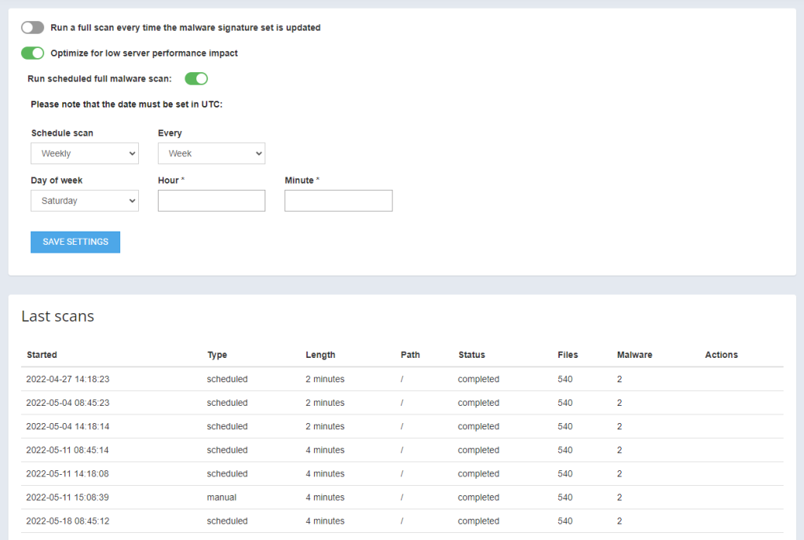
Task: Expand the Every interval dropdown
Action: pyautogui.click(x=211, y=153)
